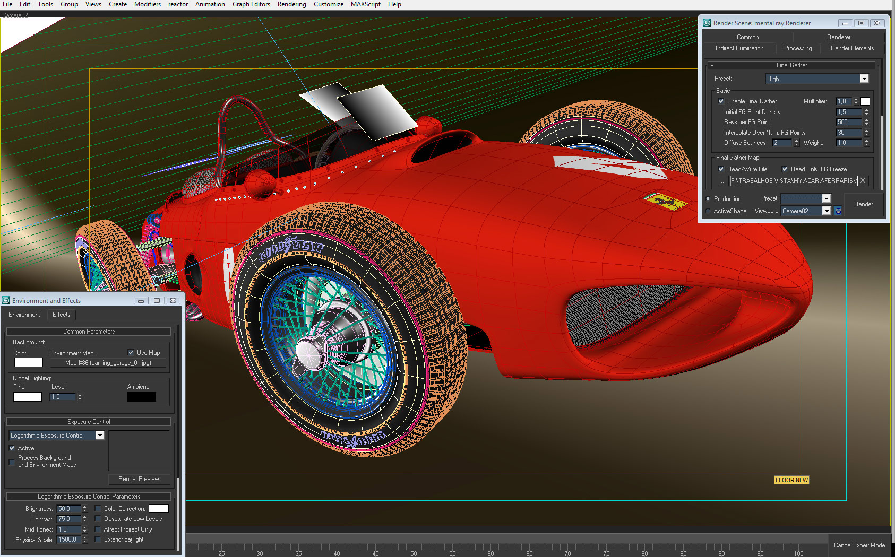This screenshot has height=557, width=895.
Task: Click the Diffuse Bounces spinner arrows
Action: 796,143
